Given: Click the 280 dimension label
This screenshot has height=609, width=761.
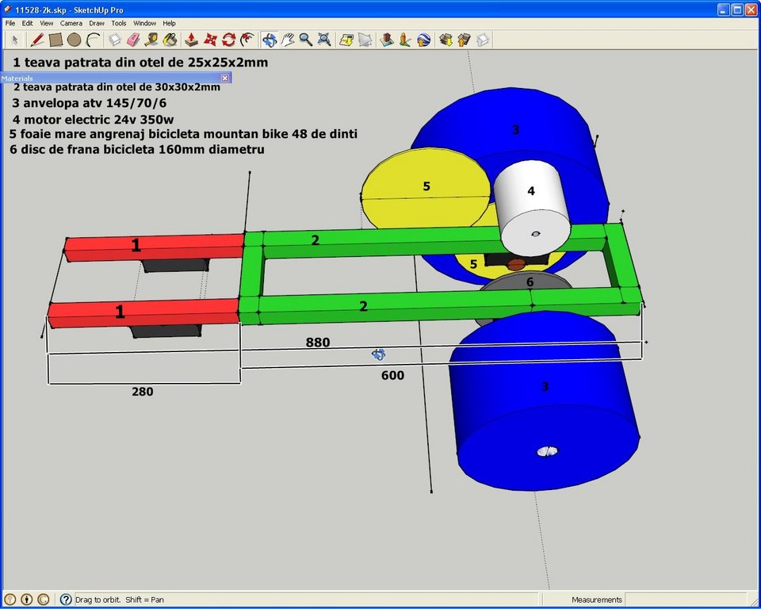Looking at the screenshot, I should coord(142,392).
